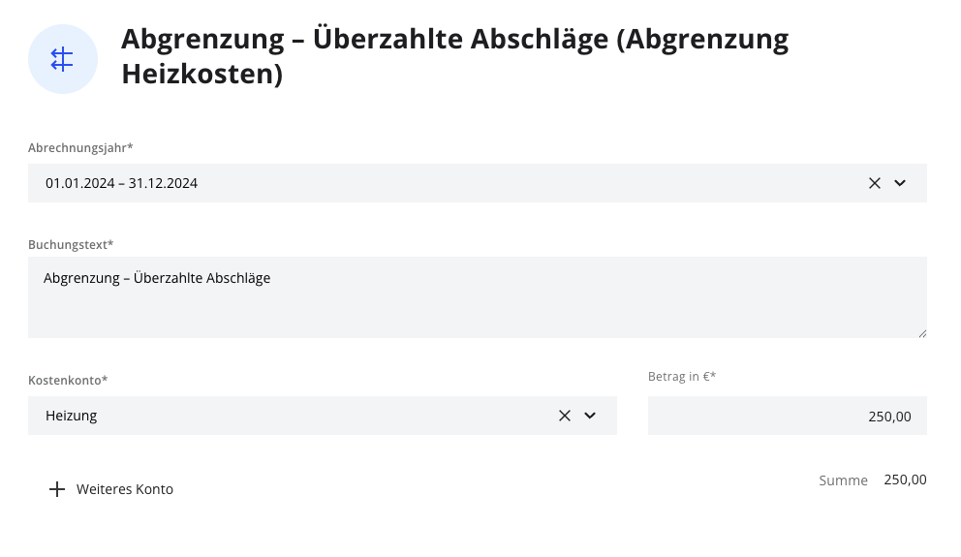This screenshot has height=557, width=961.
Task: Click the Betrag in € label
Action: pyautogui.click(x=682, y=377)
